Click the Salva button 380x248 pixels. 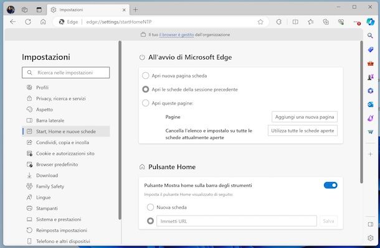click(328, 221)
